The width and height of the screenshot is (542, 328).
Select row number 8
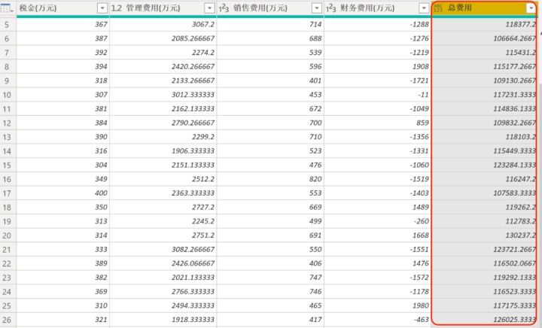coord(7,67)
